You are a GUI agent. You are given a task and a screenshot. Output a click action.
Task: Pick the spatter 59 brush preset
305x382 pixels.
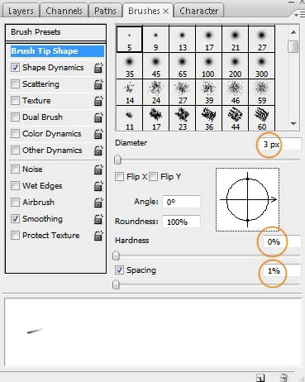click(x=261, y=92)
